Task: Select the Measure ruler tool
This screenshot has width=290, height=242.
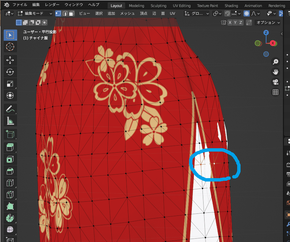Action: click(x=10, y=121)
